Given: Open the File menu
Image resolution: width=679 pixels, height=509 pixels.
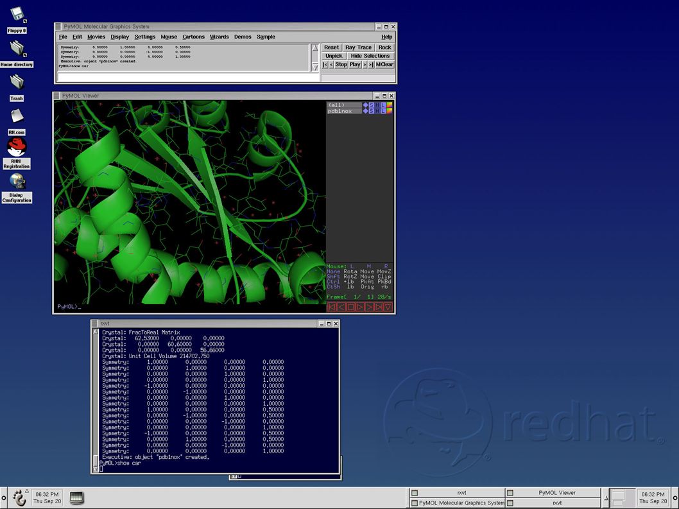Looking at the screenshot, I should tap(63, 37).
